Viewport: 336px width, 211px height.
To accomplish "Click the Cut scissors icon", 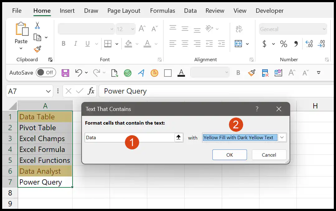I will pos(37,25).
